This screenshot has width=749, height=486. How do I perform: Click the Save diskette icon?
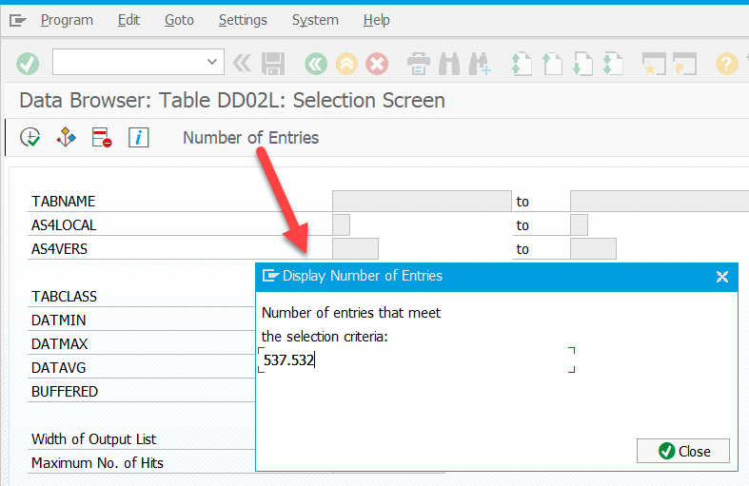tap(273, 64)
